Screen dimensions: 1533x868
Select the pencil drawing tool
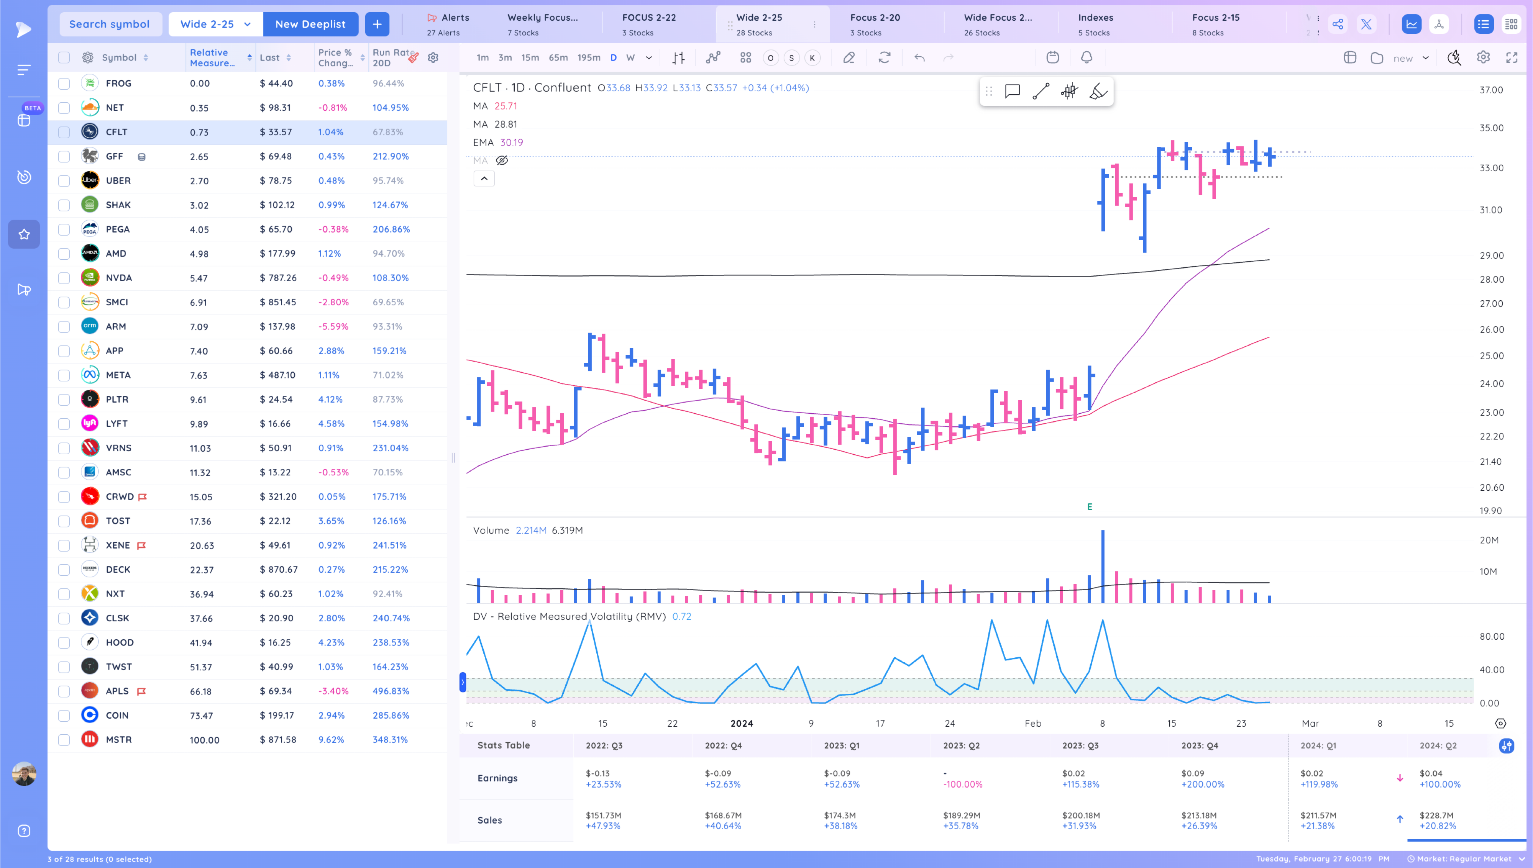pos(849,58)
